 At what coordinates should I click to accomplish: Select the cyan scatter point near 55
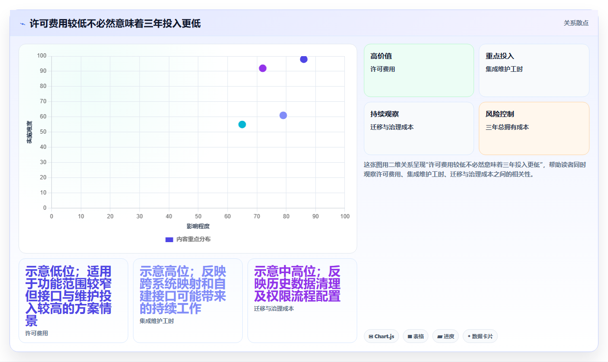[242, 125]
